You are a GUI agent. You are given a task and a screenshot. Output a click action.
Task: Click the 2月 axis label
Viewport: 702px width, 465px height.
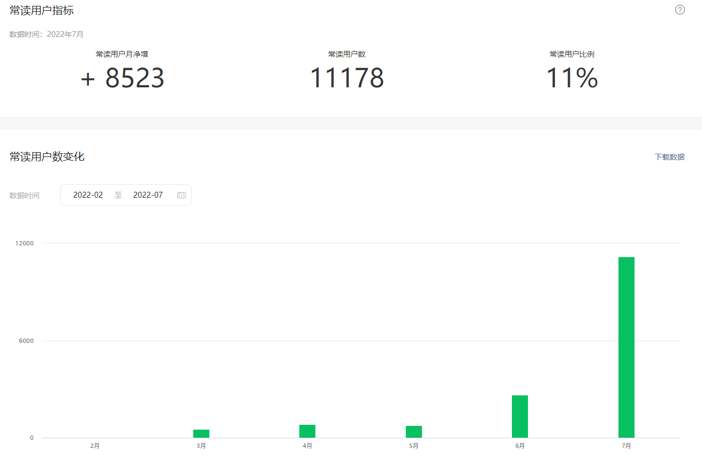coord(95,446)
